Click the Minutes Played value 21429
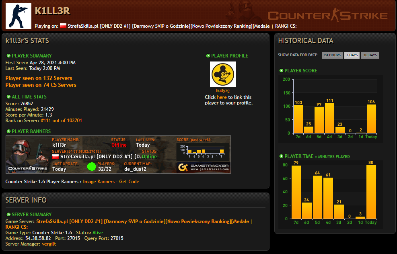The image size is (397, 254). point(47,109)
